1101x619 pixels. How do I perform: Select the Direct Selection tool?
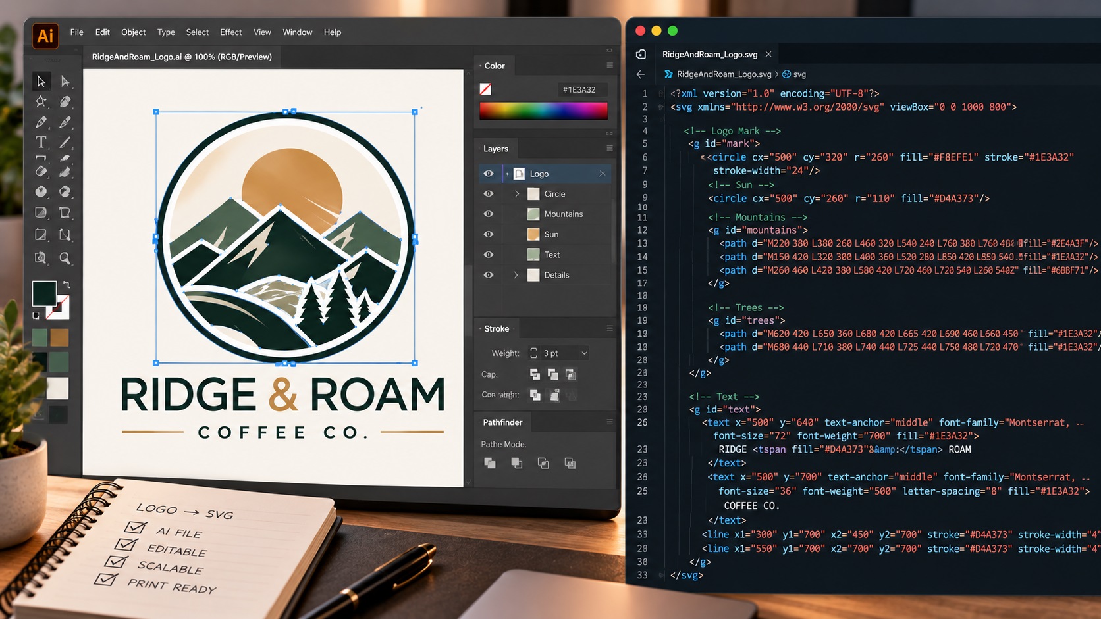[x=65, y=81]
